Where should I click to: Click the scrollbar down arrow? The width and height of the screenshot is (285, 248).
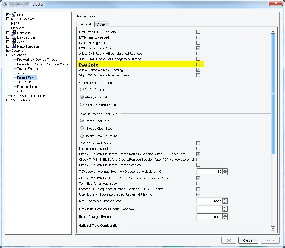[273, 229]
